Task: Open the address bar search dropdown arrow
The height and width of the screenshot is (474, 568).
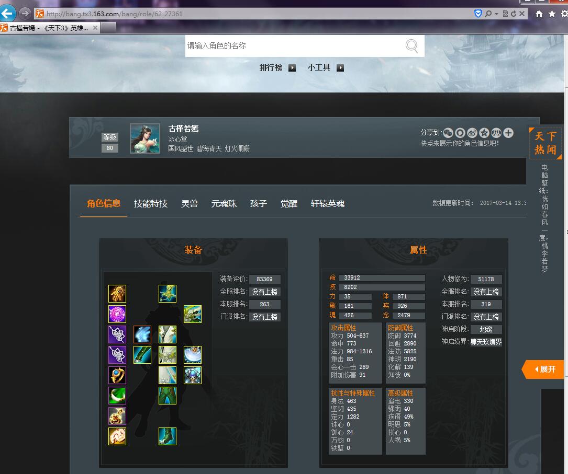Action: tap(496, 14)
